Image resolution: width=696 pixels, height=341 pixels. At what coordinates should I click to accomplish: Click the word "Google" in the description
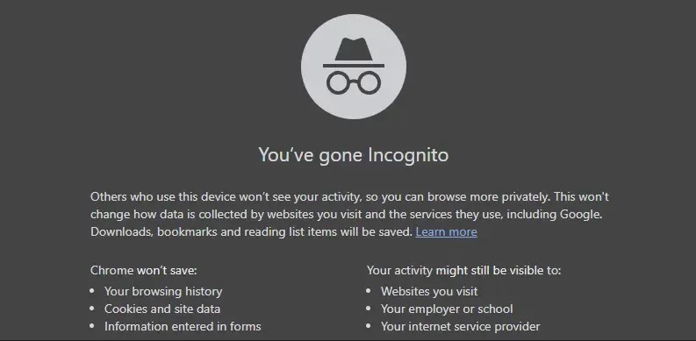click(580, 215)
